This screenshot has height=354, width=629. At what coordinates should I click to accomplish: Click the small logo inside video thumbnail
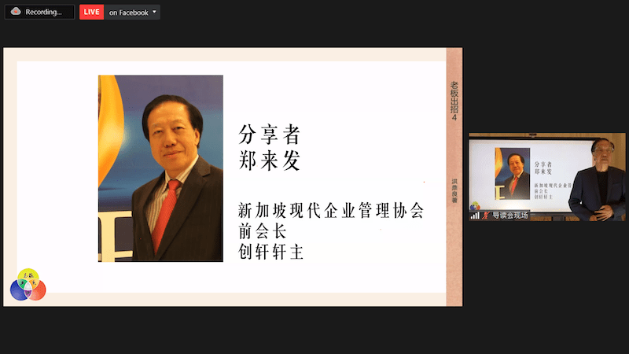point(475,206)
